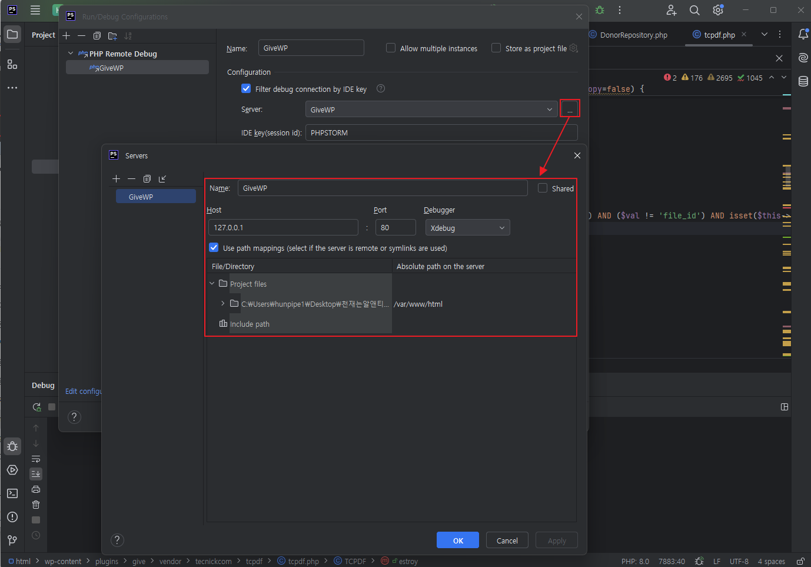
Task: Toggle the Shared checkbox
Action: (x=543, y=188)
